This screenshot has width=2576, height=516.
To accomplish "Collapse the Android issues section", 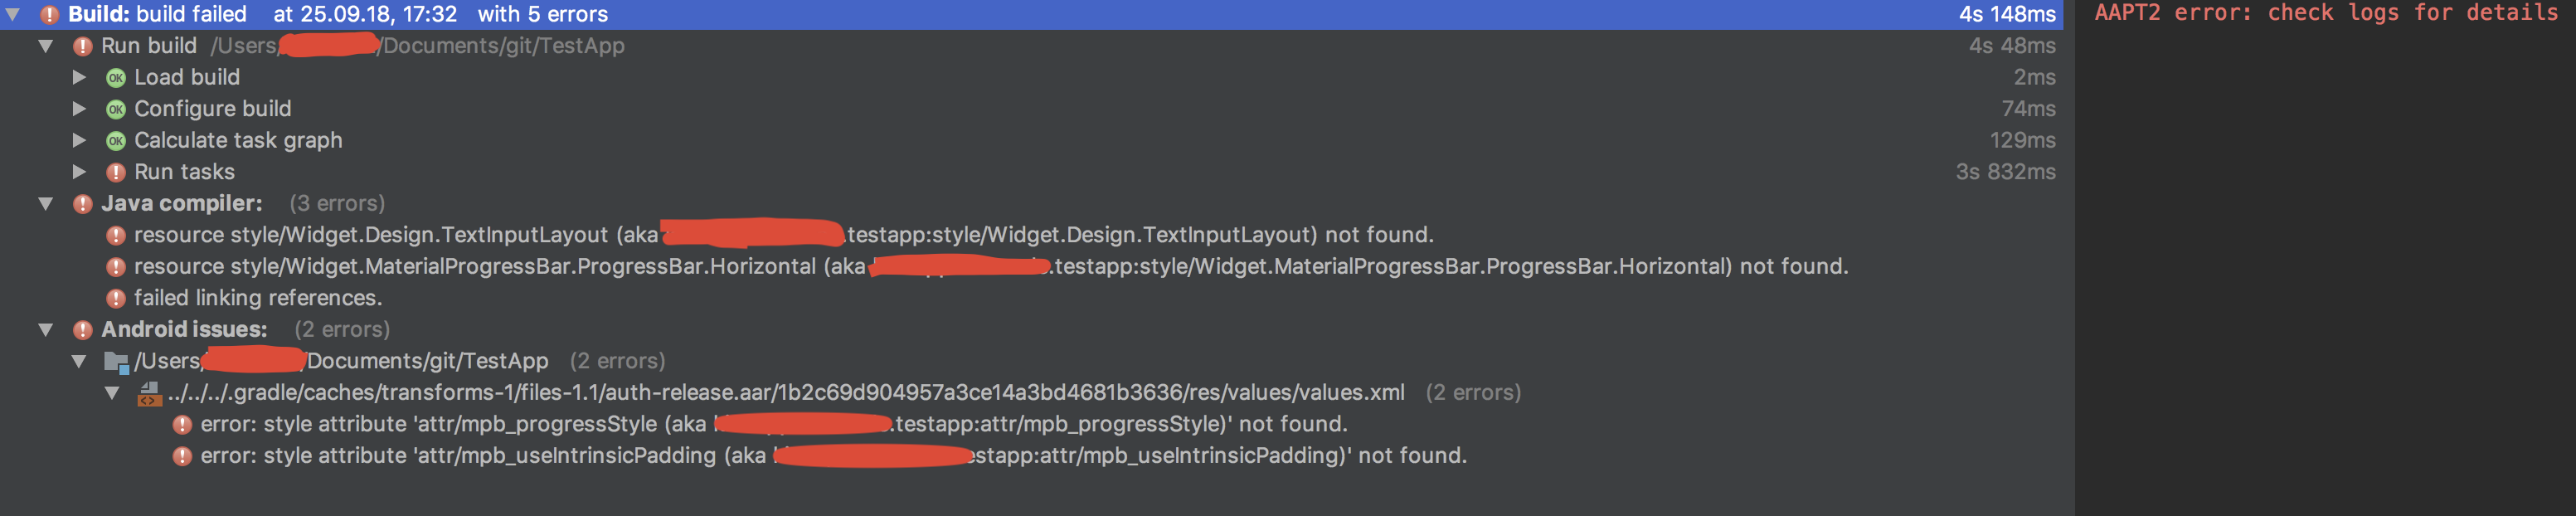I will click(x=45, y=329).
